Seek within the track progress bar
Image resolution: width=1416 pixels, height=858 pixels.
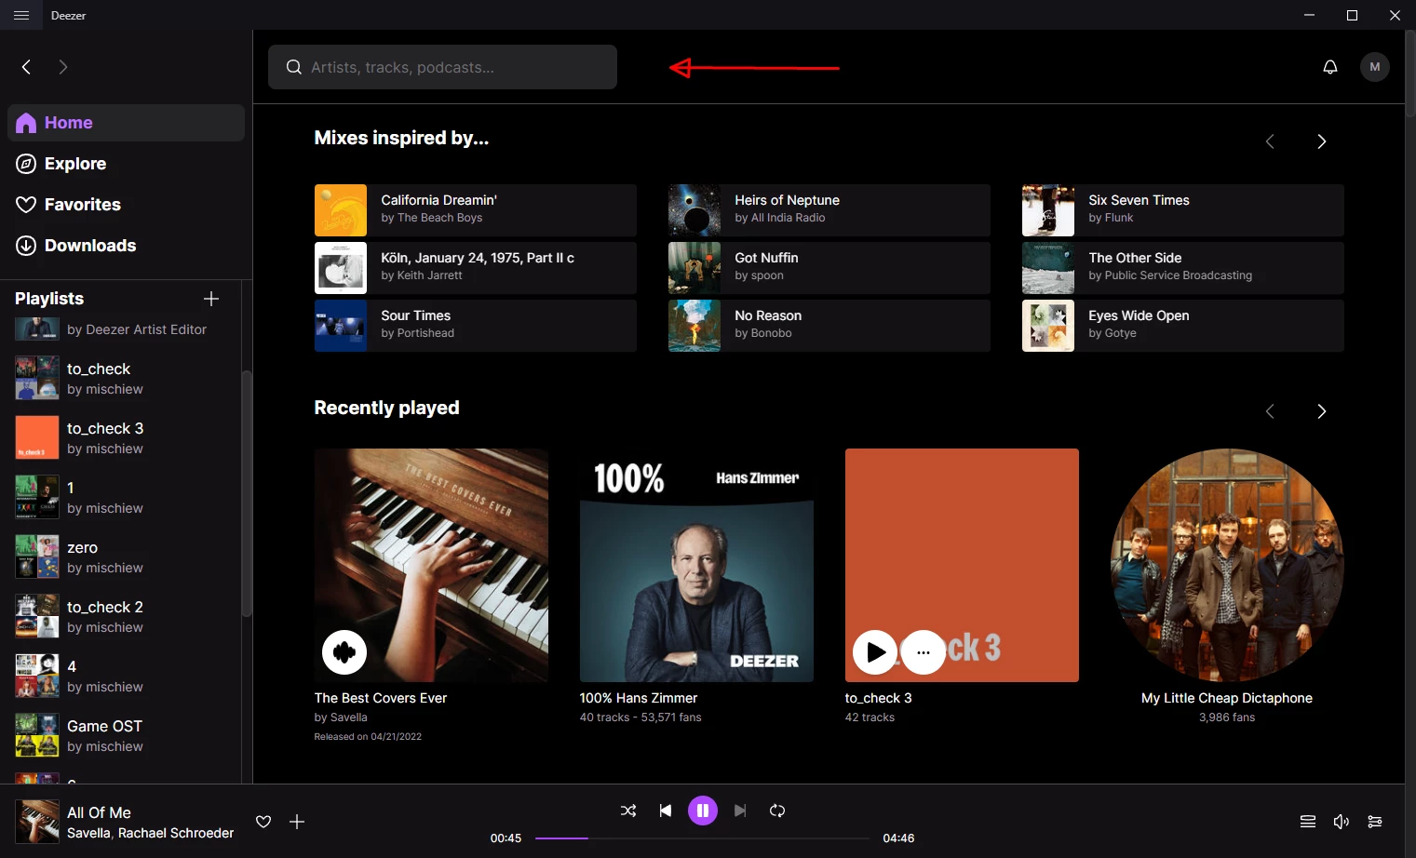click(x=703, y=838)
